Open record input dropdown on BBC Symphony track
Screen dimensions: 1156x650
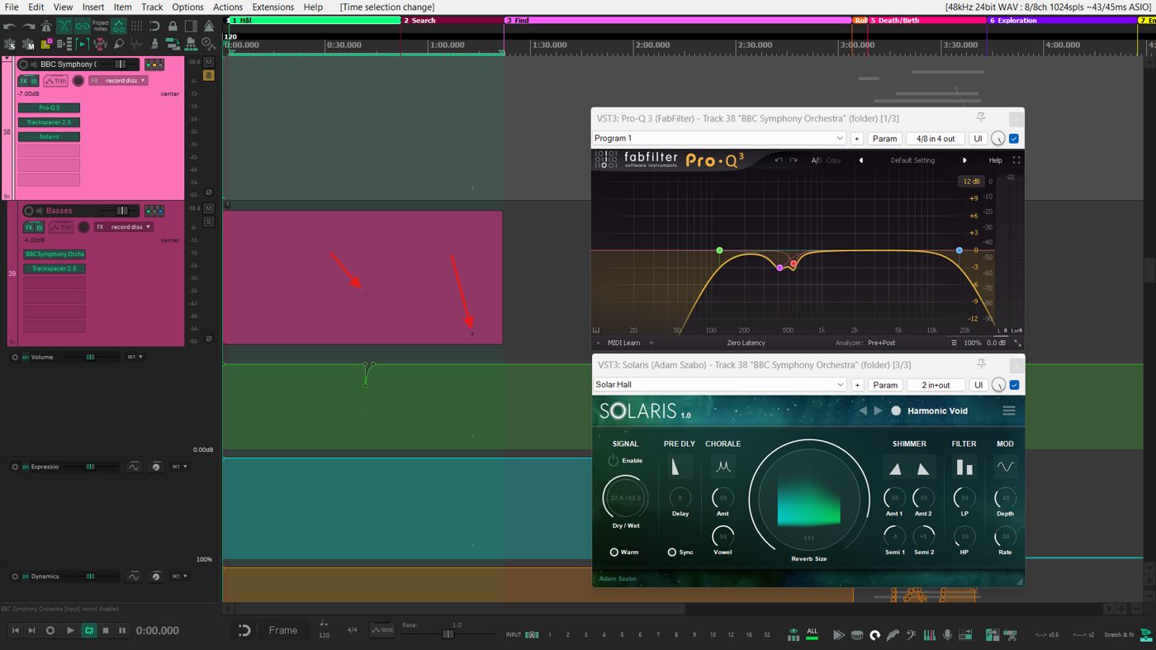(118, 81)
